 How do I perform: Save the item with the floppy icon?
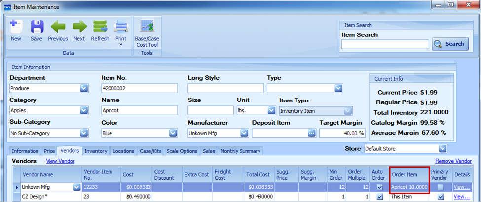37,27
